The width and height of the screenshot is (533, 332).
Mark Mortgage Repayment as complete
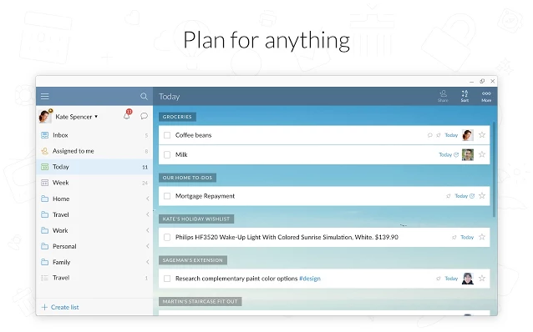(x=167, y=196)
